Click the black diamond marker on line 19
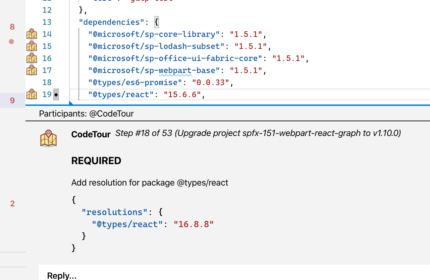 pyautogui.click(x=56, y=94)
